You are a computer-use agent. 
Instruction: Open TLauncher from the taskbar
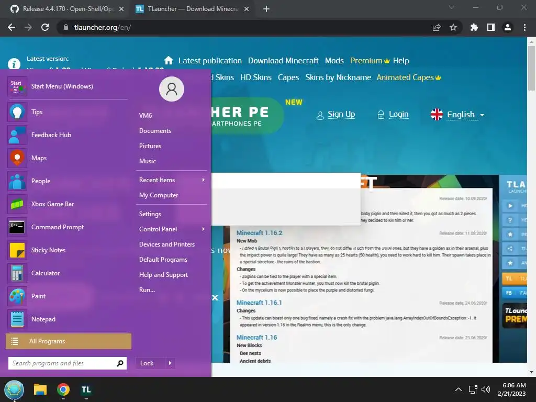click(x=86, y=389)
